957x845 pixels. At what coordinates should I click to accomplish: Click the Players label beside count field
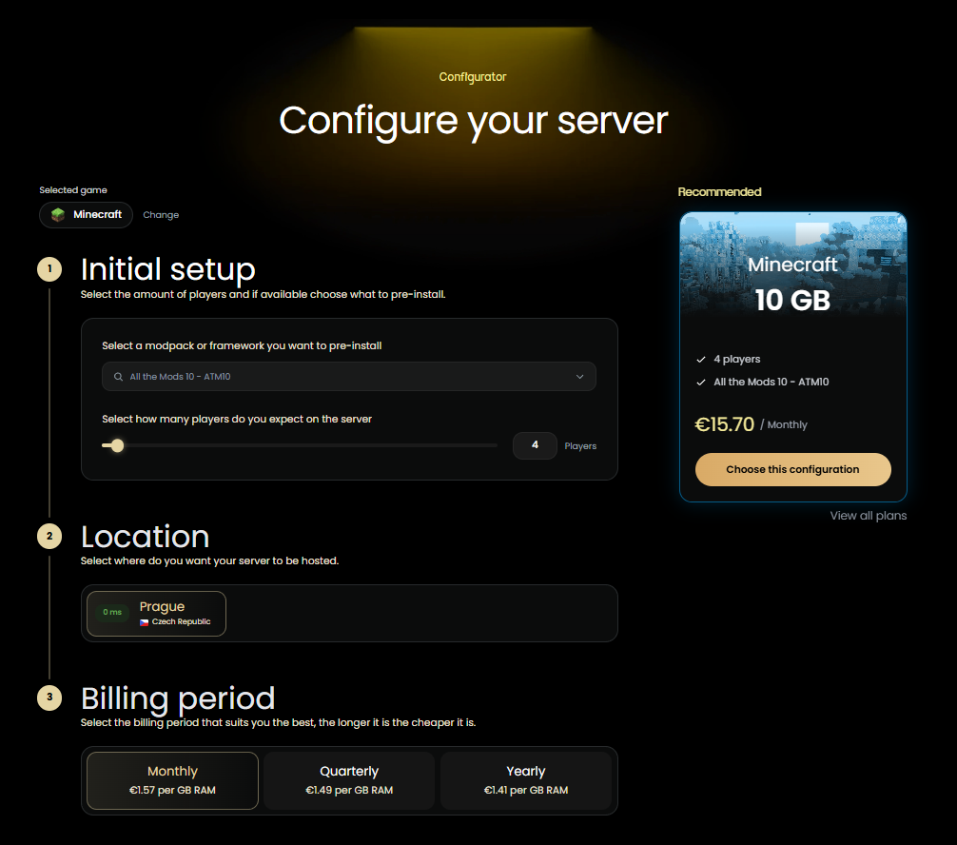click(x=580, y=446)
